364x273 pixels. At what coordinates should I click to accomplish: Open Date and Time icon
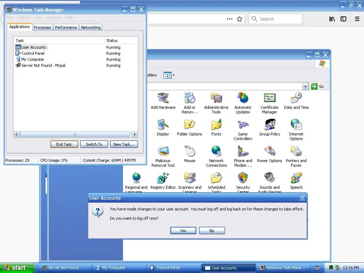point(296,101)
